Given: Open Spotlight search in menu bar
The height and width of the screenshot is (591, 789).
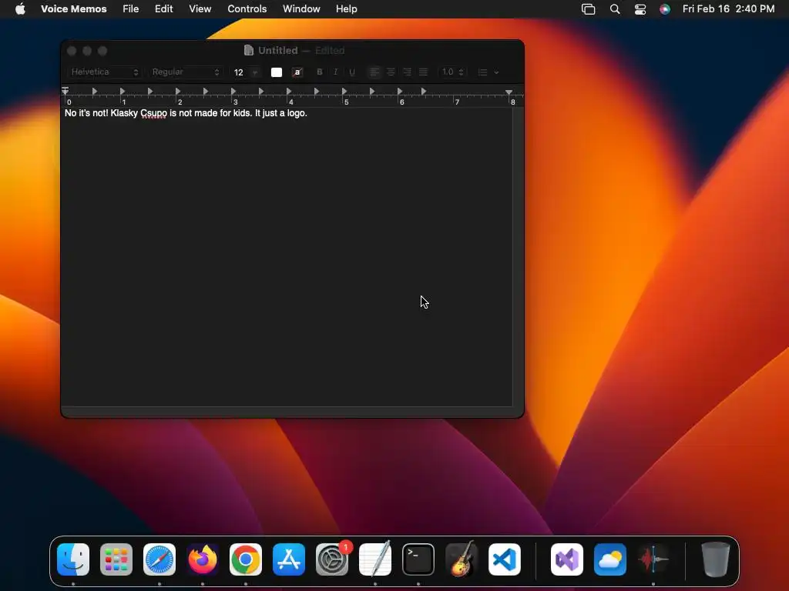Looking at the screenshot, I should (614, 9).
